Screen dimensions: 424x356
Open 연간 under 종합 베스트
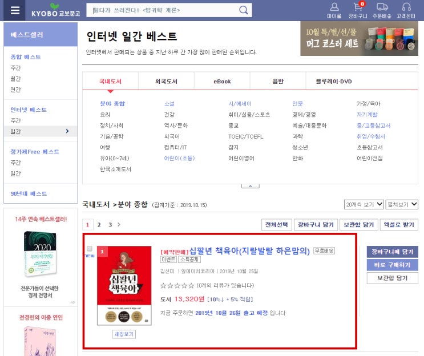click(x=15, y=90)
